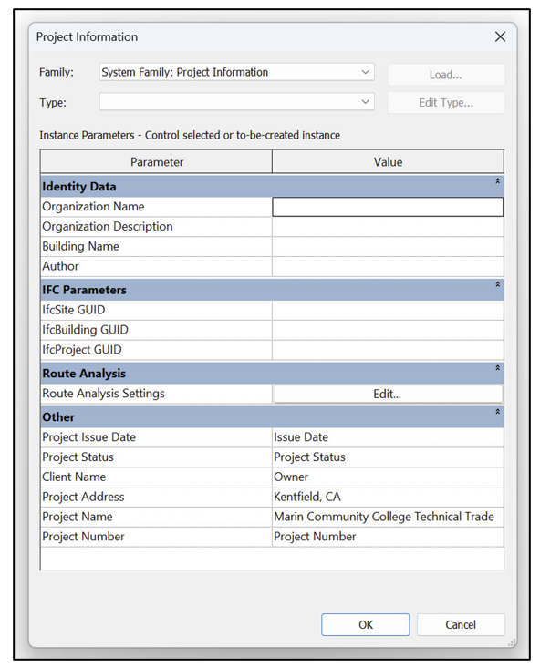Select the Project Issue Date value cell

[x=388, y=437]
